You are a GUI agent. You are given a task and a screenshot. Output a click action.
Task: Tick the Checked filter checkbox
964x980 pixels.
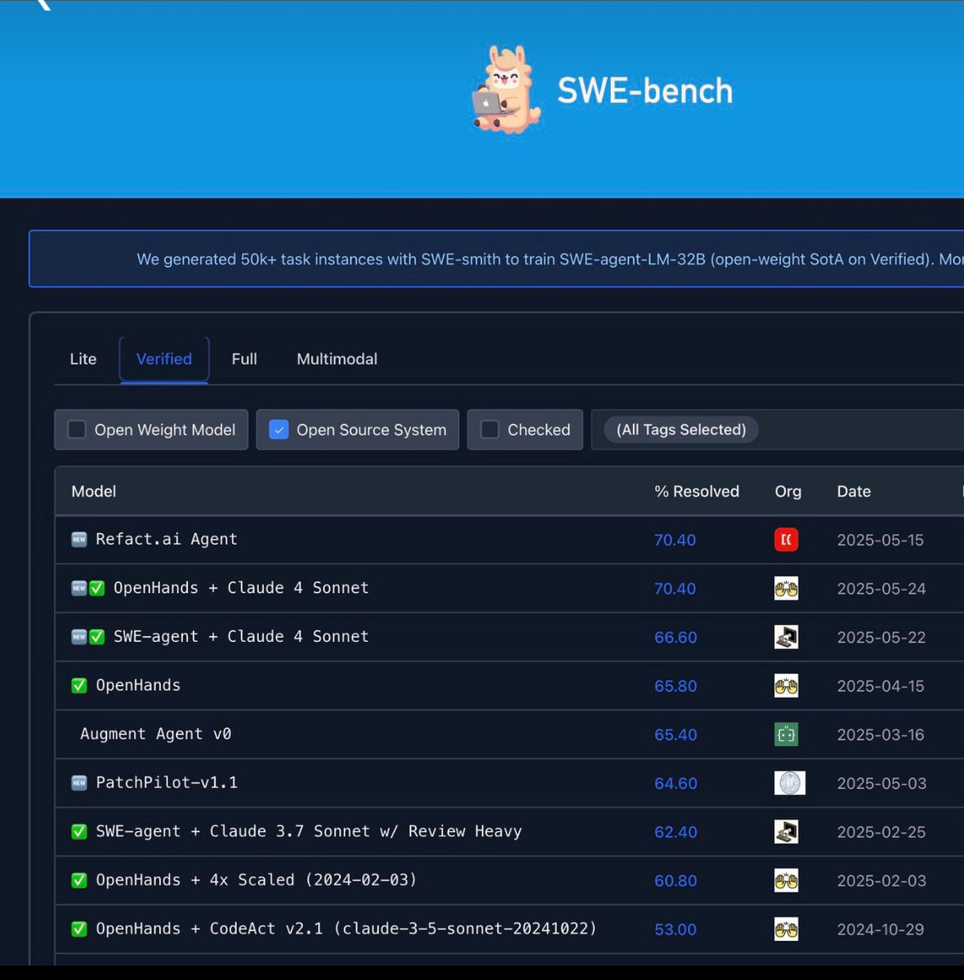click(x=489, y=430)
